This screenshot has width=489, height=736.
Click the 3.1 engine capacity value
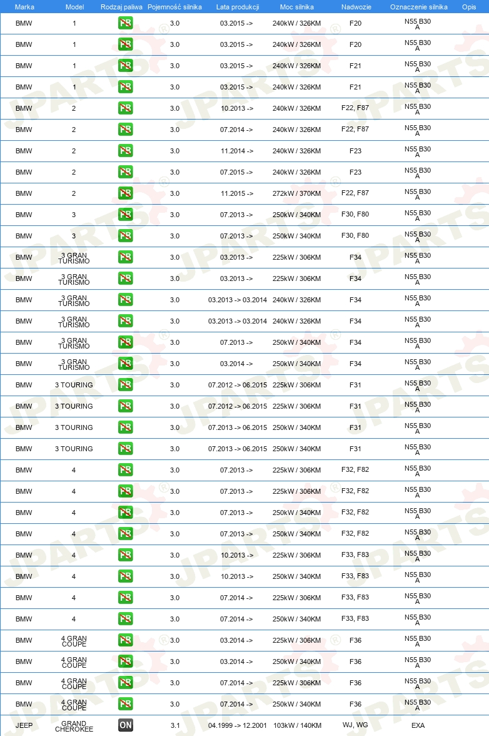click(x=175, y=725)
